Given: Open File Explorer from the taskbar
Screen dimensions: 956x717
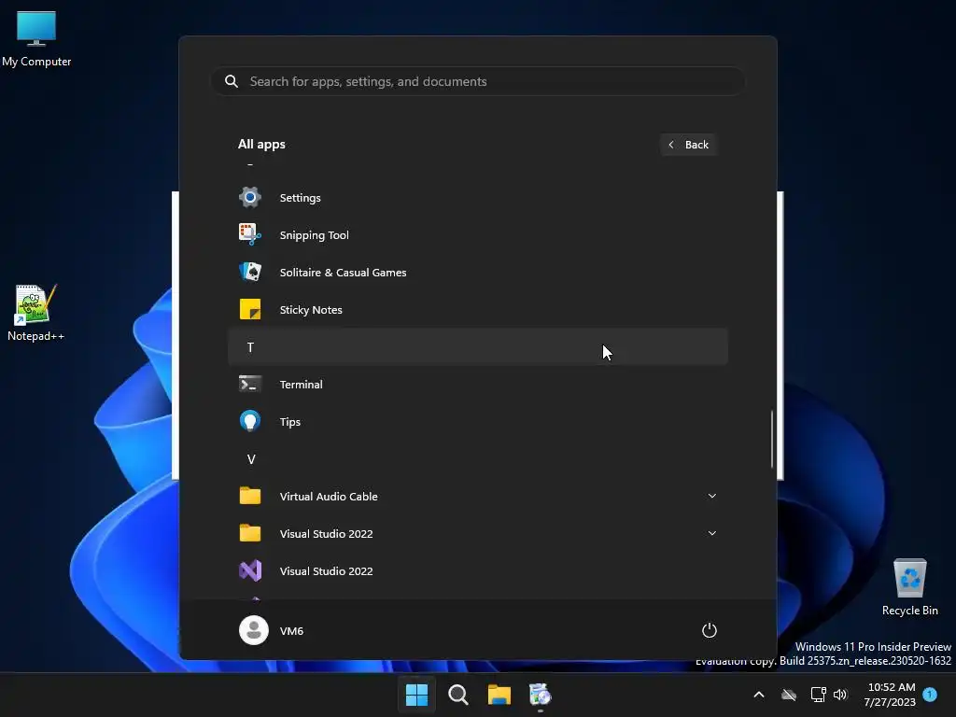Looking at the screenshot, I should [499, 695].
